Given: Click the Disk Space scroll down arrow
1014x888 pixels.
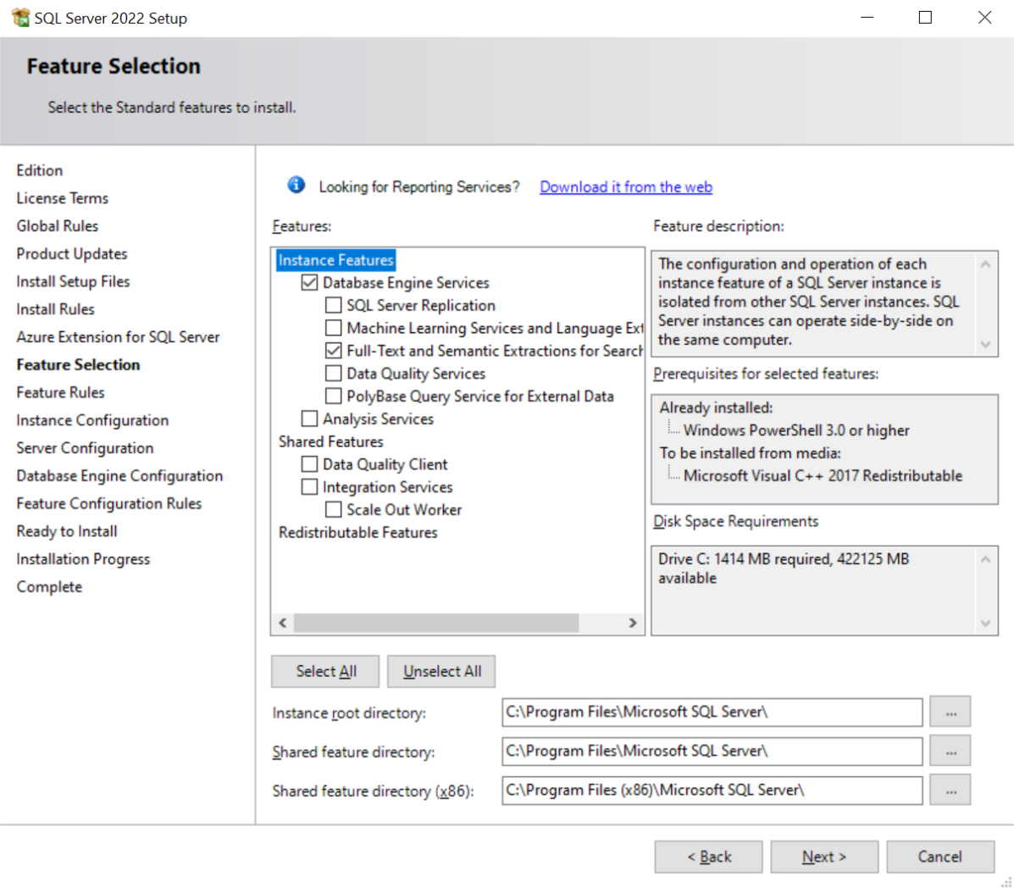Looking at the screenshot, I should pyautogui.click(x=985, y=623).
